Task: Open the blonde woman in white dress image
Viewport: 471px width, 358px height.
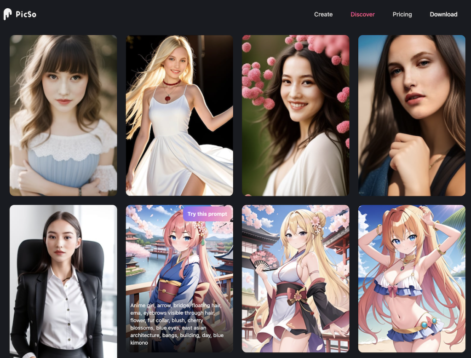Action: pyautogui.click(x=179, y=115)
